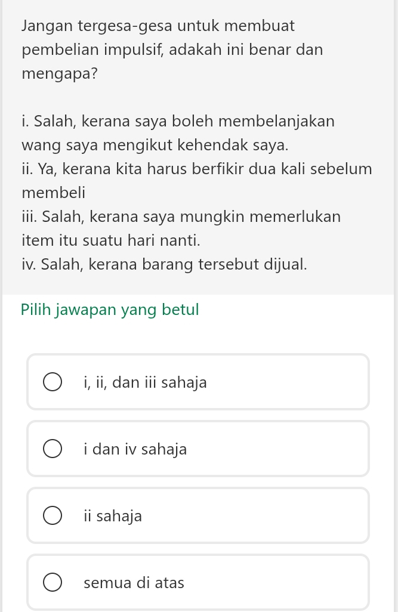Choose the "i dan iv sahaja" radio button
The height and width of the screenshot is (612, 398).
point(52,449)
